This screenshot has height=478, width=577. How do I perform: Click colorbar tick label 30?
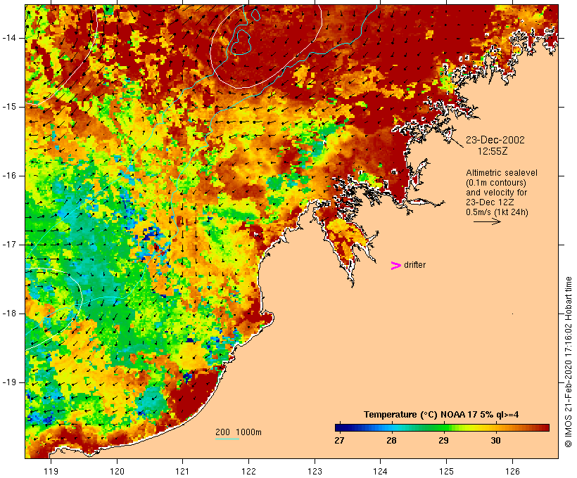click(x=495, y=440)
